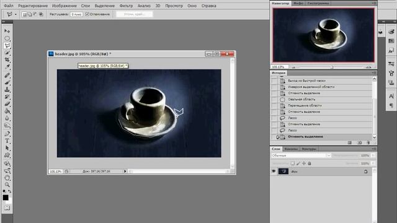Select the Custom Shape tool
The width and height of the screenshot is (397, 223).
pos(7,155)
